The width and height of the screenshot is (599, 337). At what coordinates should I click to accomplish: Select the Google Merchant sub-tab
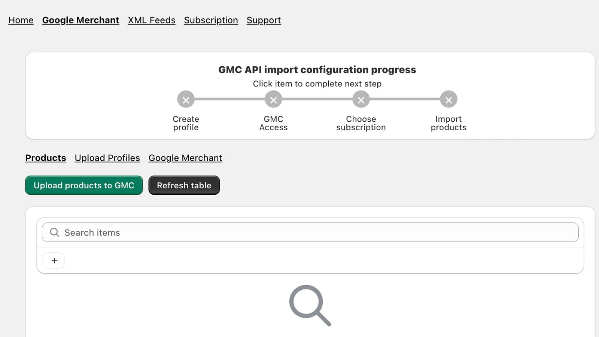(x=185, y=158)
